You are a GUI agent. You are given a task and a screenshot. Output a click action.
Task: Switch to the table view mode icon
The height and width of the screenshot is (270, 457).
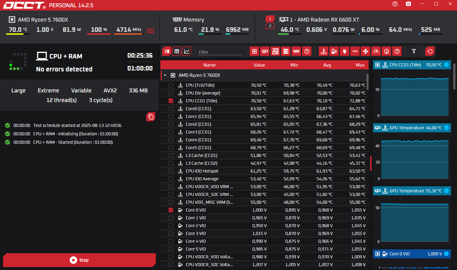pyautogui.click(x=177, y=51)
